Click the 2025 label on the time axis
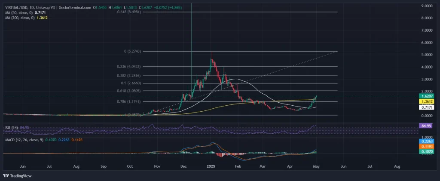Image resolution: width=440 pixels, height=181 pixels. coord(210,165)
